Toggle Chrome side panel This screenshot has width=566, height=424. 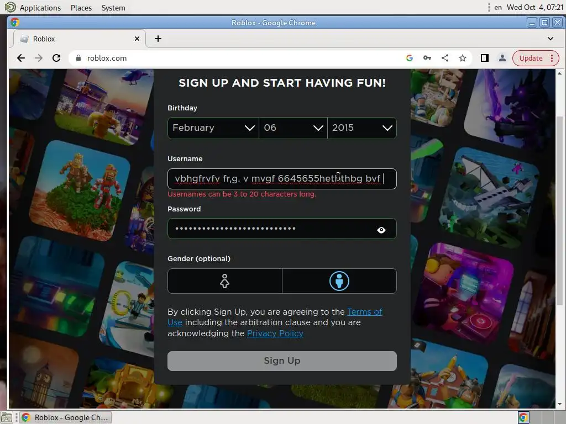pyautogui.click(x=484, y=58)
